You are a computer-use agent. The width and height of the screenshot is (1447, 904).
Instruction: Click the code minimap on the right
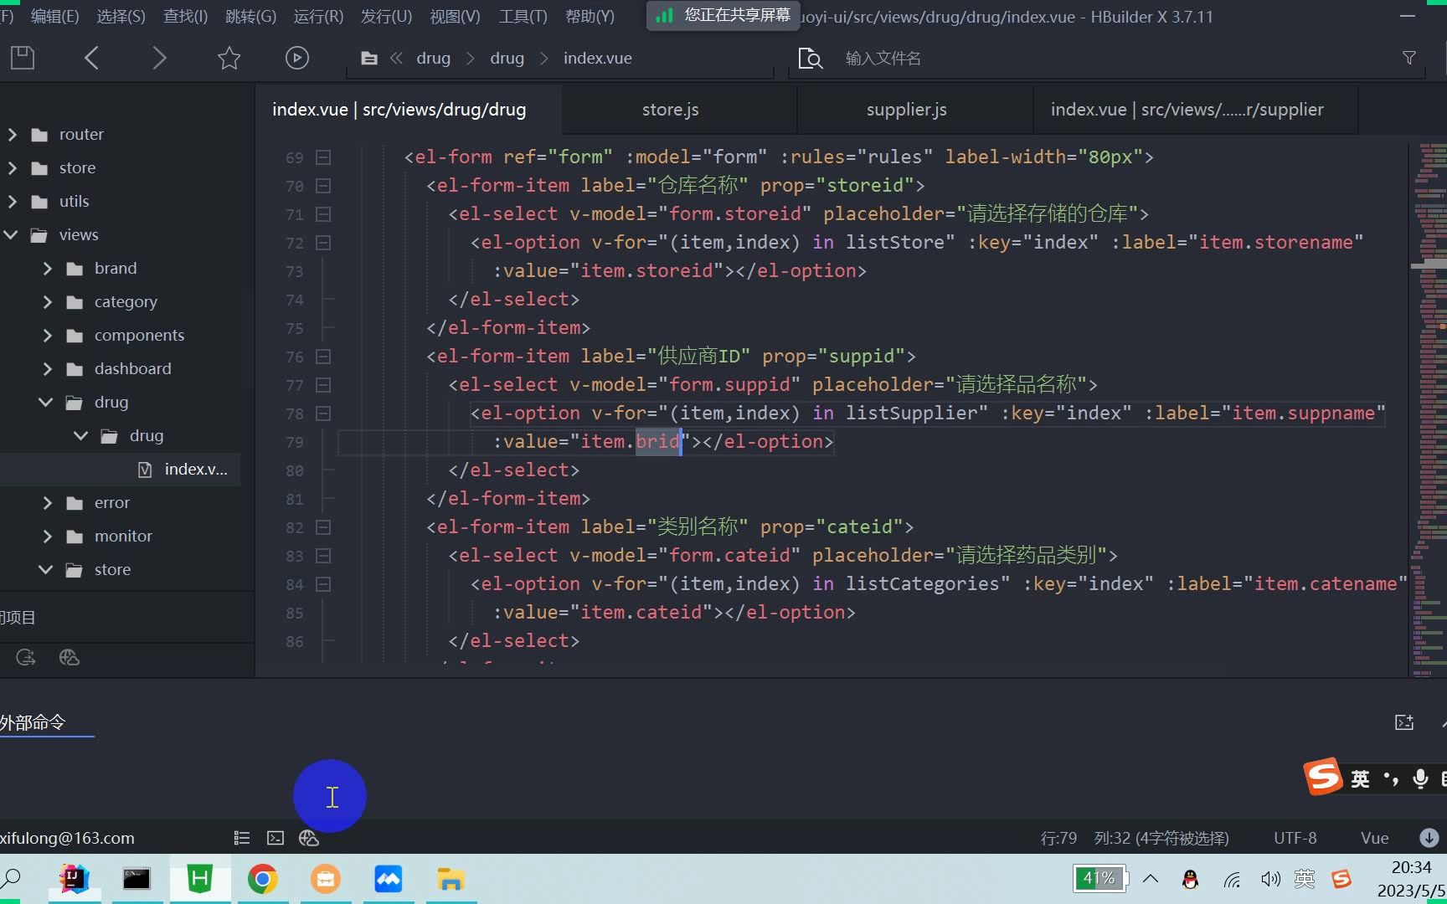click(1429, 408)
